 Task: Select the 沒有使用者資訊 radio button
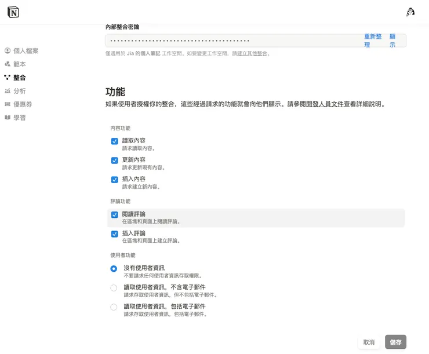click(114, 268)
